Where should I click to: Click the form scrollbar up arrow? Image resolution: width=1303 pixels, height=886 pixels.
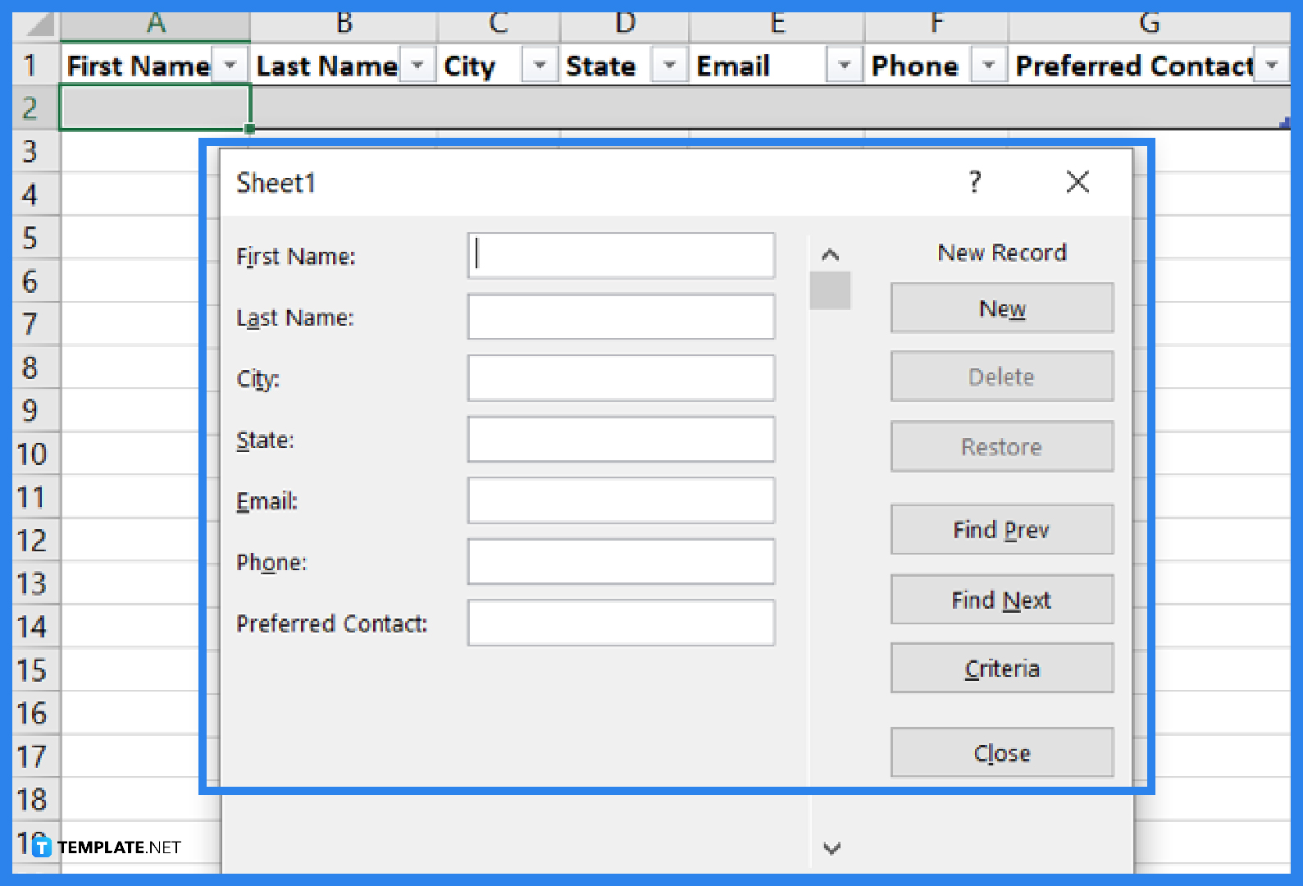pyautogui.click(x=831, y=255)
